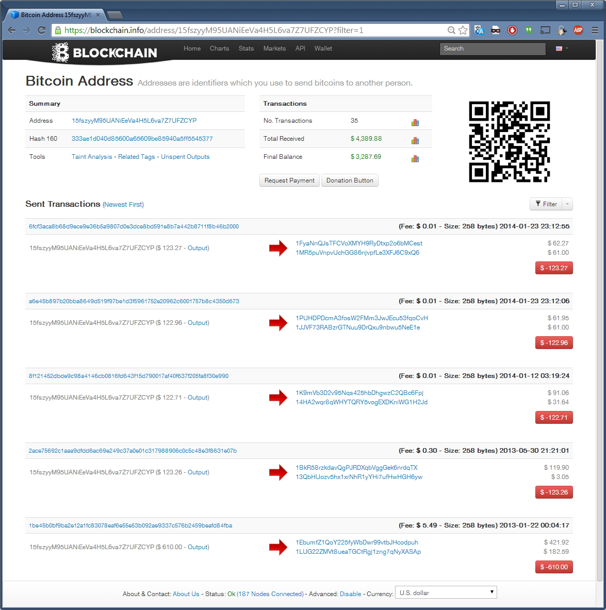This screenshot has height=610, width=606.
Task: Open the Stats nav item
Action: pos(246,48)
